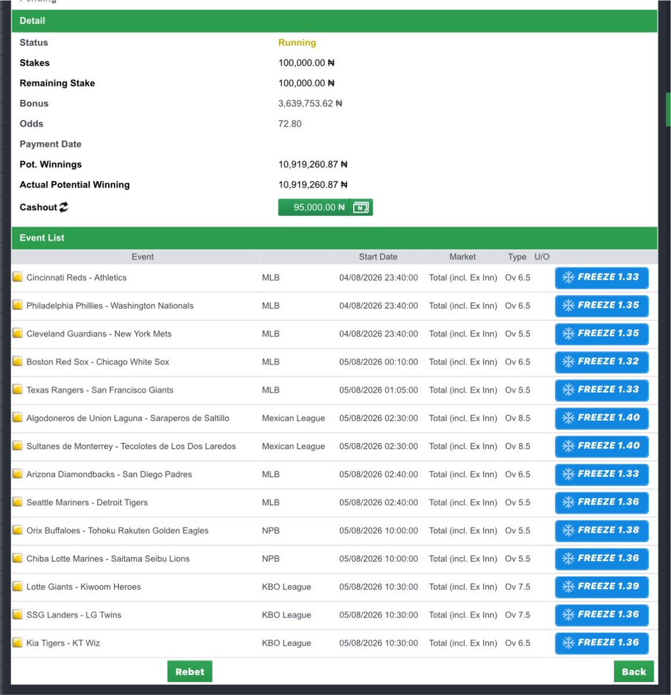Click the Event column header
Screen dimensions: 671x695
(142, 257)
